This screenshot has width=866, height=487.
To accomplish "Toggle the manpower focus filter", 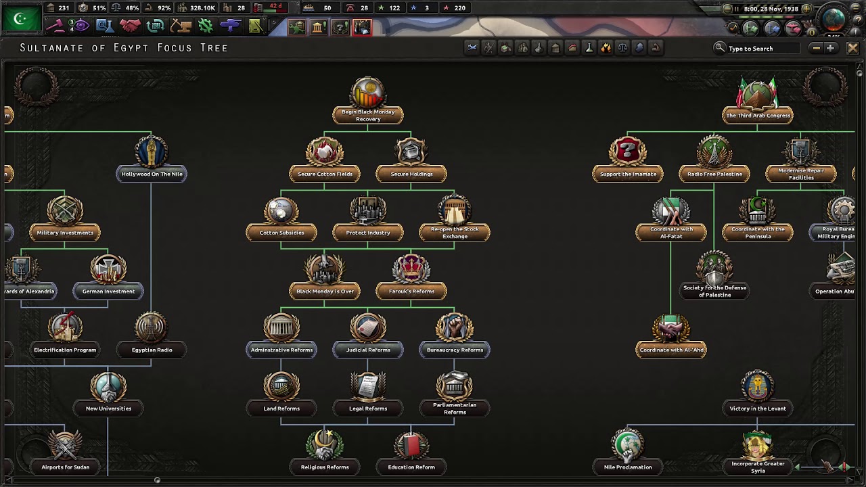I will [522, 47].
